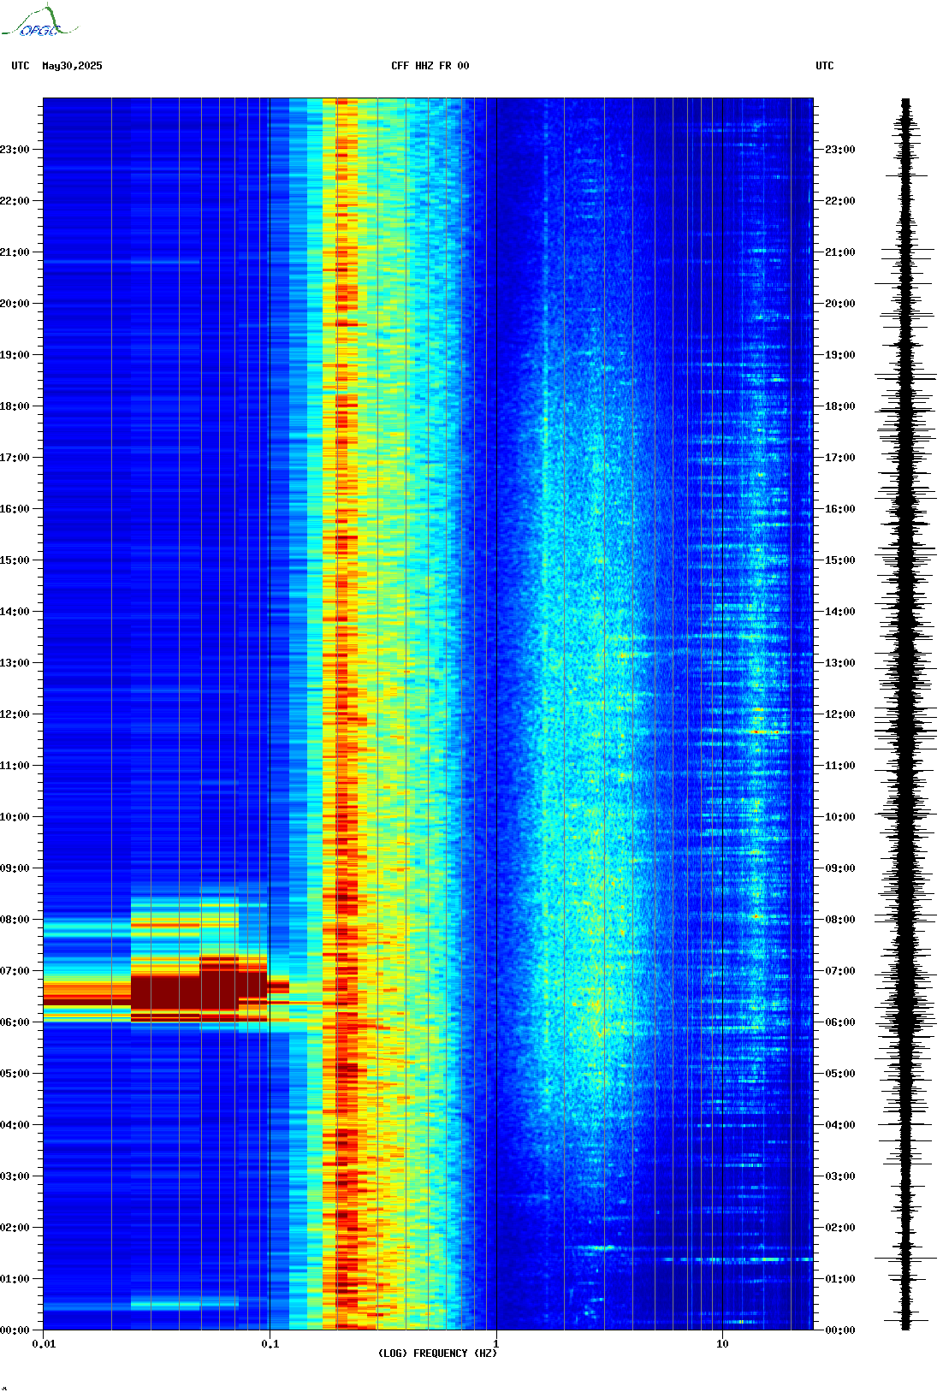Click the 02:00 label on the left time axis

(15, 1228)
